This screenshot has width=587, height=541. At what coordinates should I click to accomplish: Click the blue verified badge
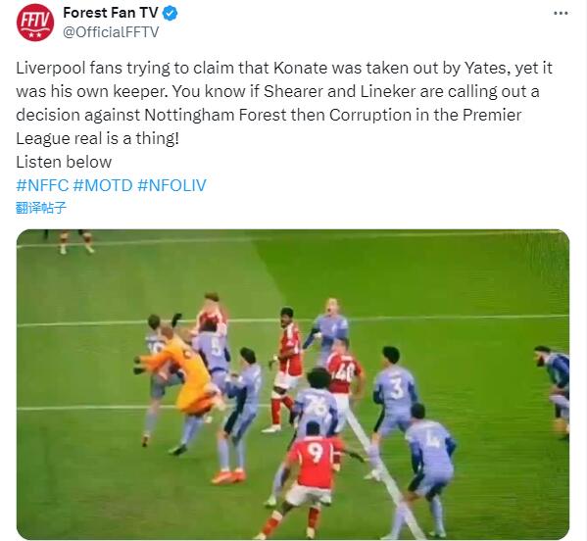pyautogui.click(x=170, y=14)
